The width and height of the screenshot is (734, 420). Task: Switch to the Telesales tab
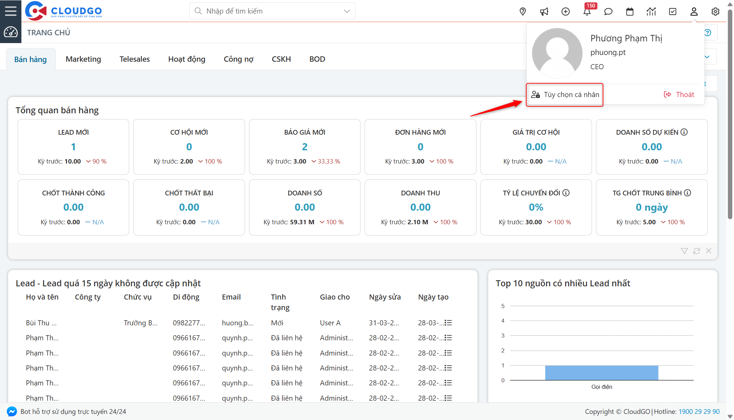click(135, 59)
